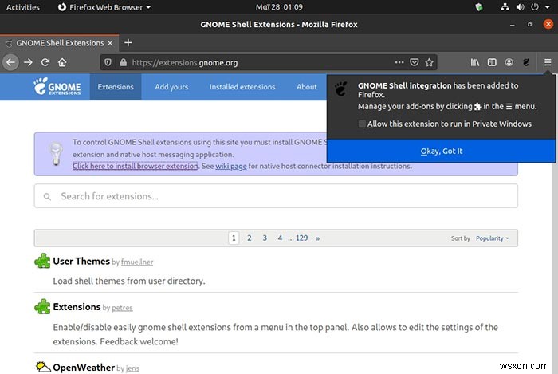The image size is (558, 374).
Task: Open the Firefox account icon
Action: tap(509, 62)
